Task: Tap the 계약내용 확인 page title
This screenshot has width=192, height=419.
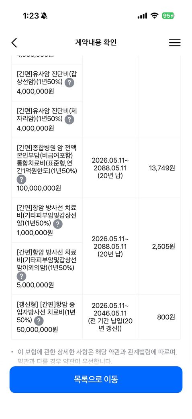Action: (x=96, y=42)
